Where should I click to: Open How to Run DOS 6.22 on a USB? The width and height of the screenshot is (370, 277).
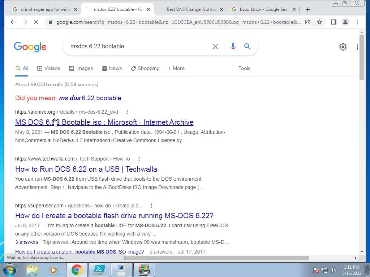[x=86, y=169]
